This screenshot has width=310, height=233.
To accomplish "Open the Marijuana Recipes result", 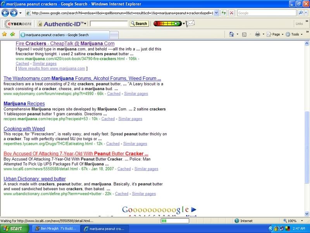I will click(24, 103).
